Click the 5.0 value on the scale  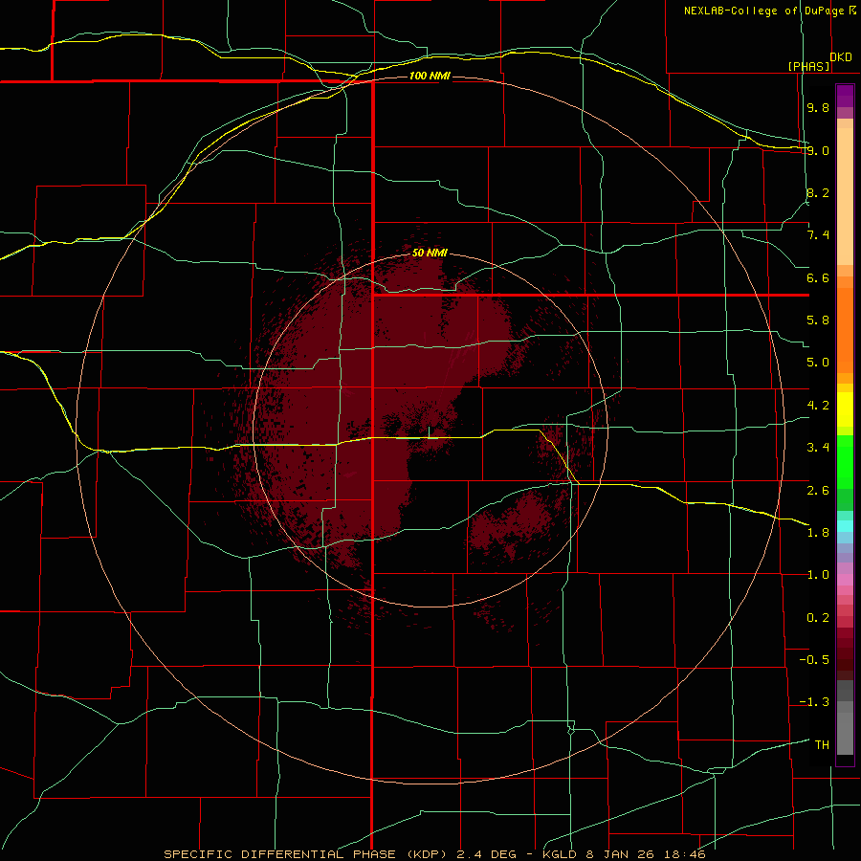[x=818, y=363]
